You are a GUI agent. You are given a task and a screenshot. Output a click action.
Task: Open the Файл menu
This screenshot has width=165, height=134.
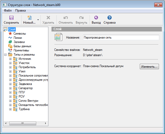point(8,10)
